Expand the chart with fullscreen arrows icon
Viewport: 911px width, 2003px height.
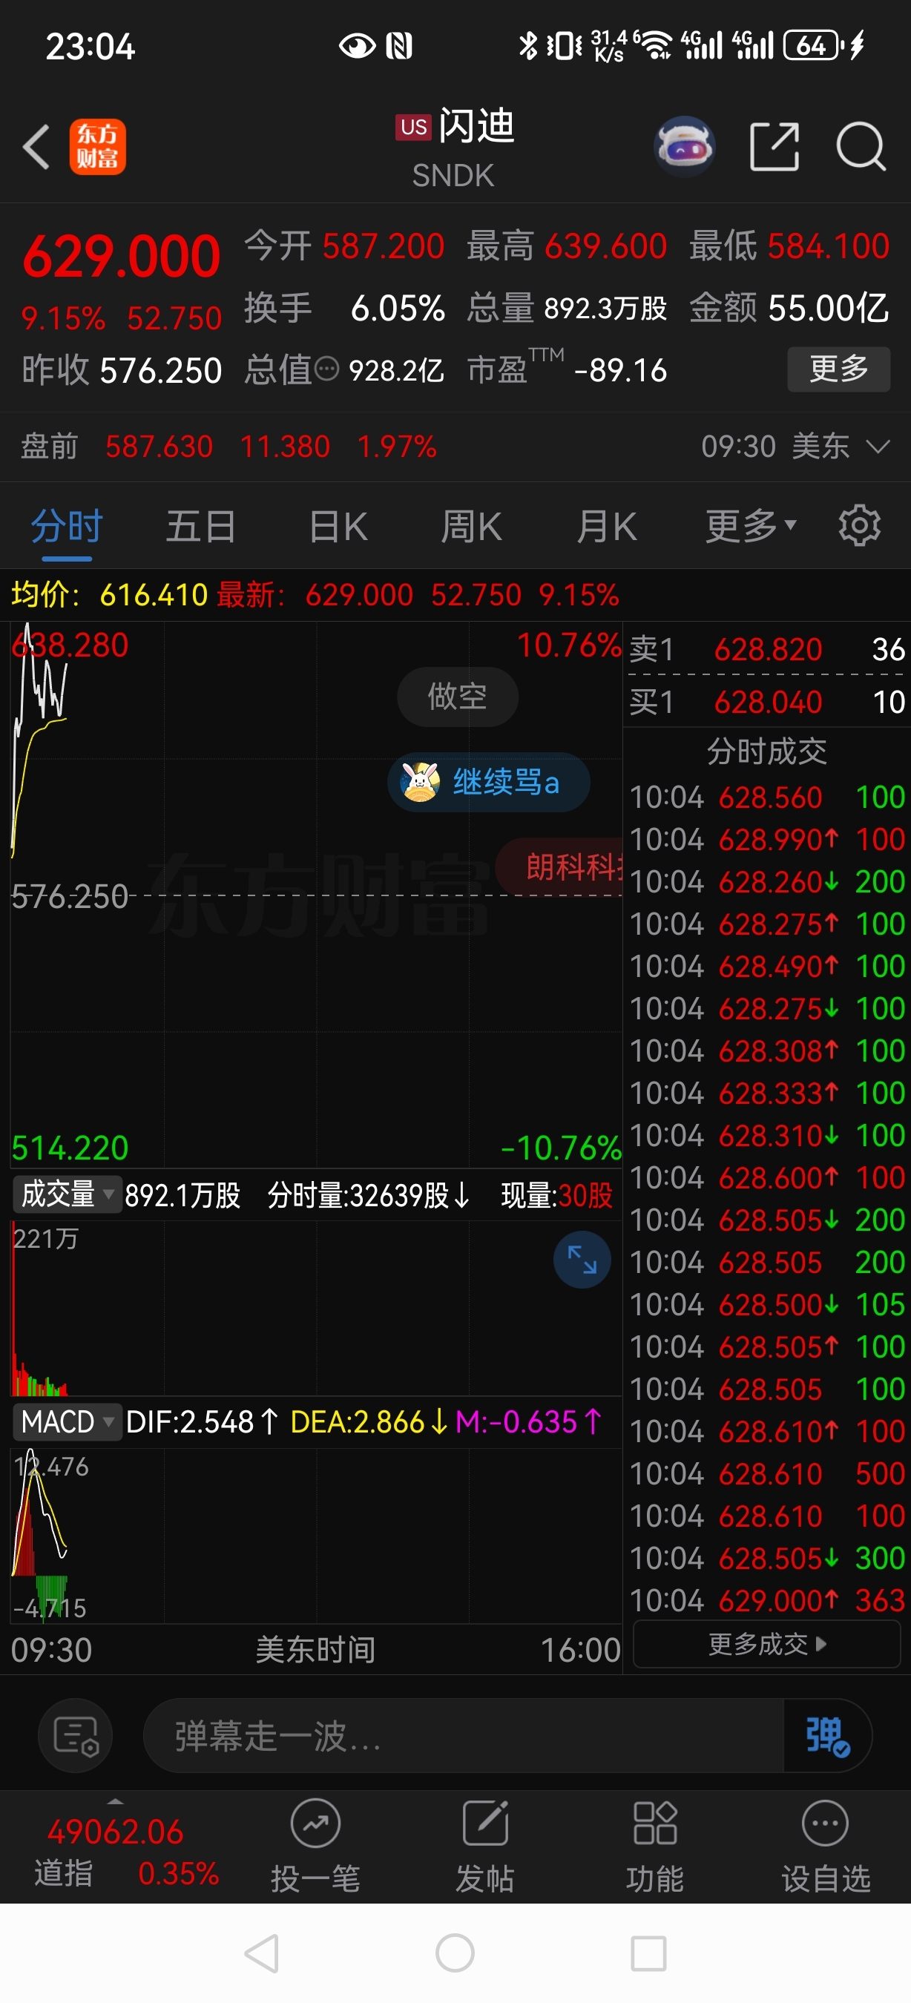[582, 1259]
